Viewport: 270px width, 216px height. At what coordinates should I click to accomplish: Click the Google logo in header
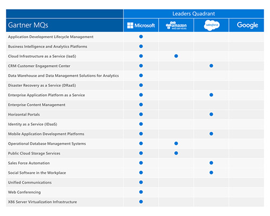point(247,25)
